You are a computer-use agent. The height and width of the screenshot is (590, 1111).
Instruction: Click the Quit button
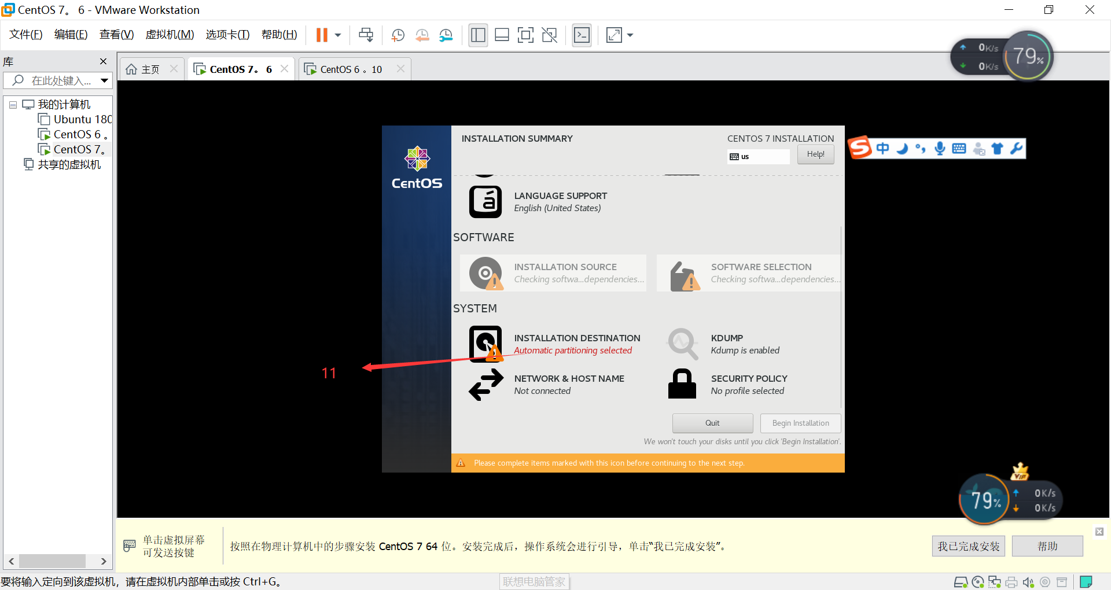(x=712, y=423)
